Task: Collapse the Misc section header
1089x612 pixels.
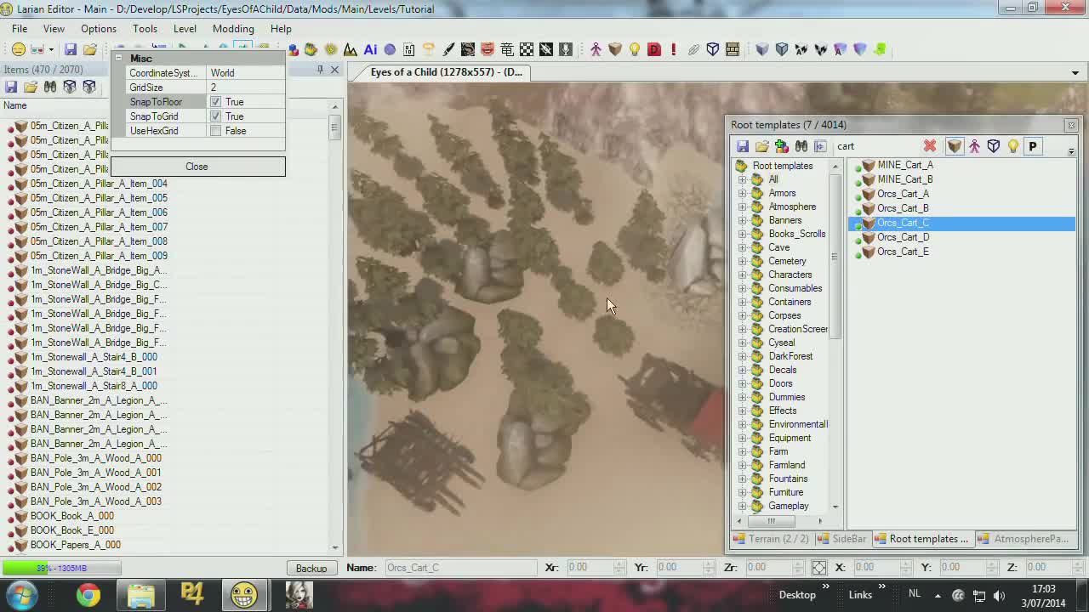Action: coord(118,58)
